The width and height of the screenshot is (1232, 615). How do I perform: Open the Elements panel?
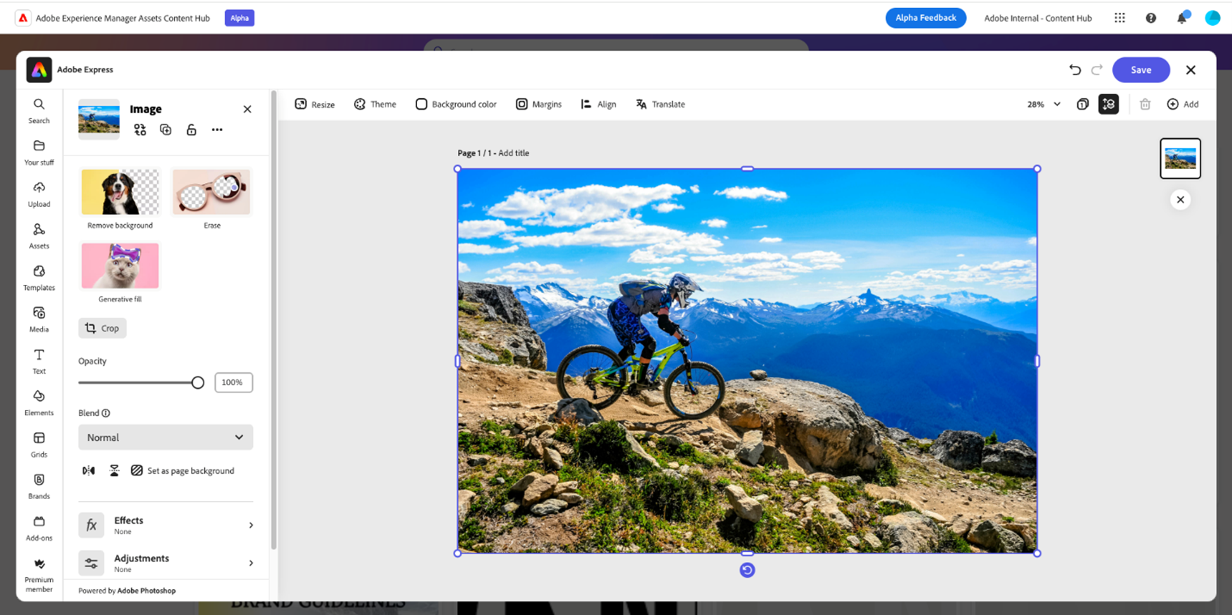click(39, 402)
